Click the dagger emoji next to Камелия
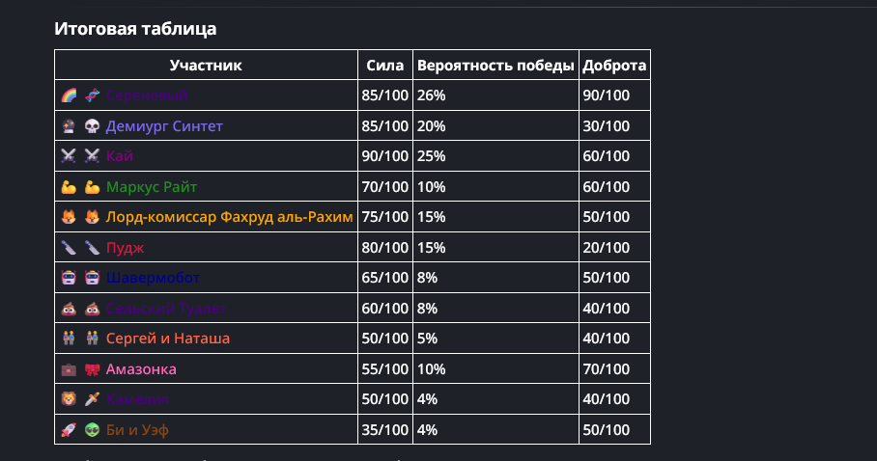The image size is (877, 461). point(93,399)
